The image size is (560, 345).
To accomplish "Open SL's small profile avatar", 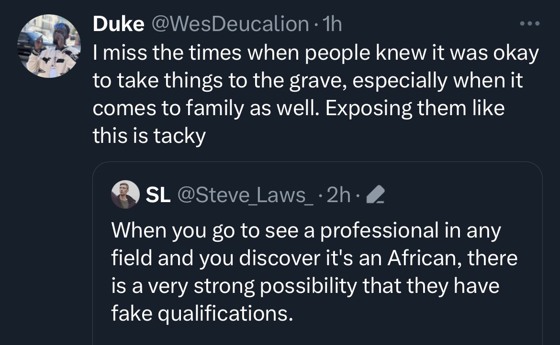I will (x=124, y=195).
